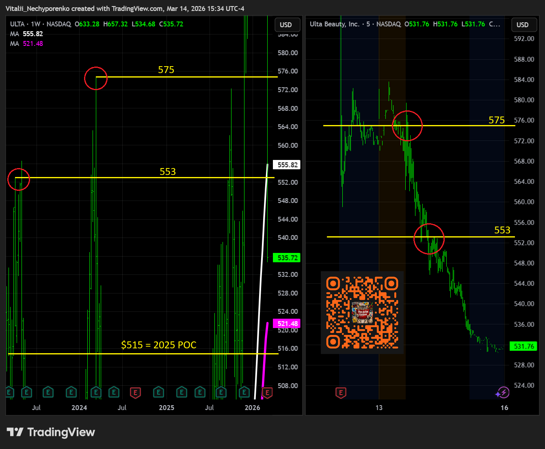Click the magenta 521.48 price axis label
545x449 pixels.
[288, 324]
